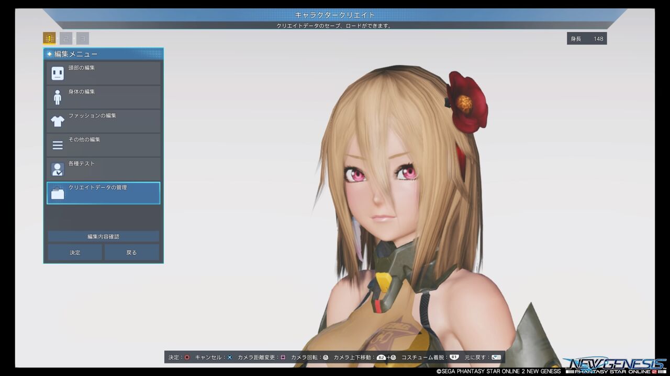Switch to page 3 tab
Image resolution: width=670 pixels, height=376 pixels.
(83, 38)
